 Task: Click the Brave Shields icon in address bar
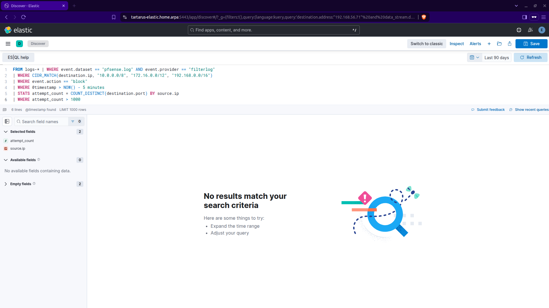pyautogui.click(x=424, y=17)
